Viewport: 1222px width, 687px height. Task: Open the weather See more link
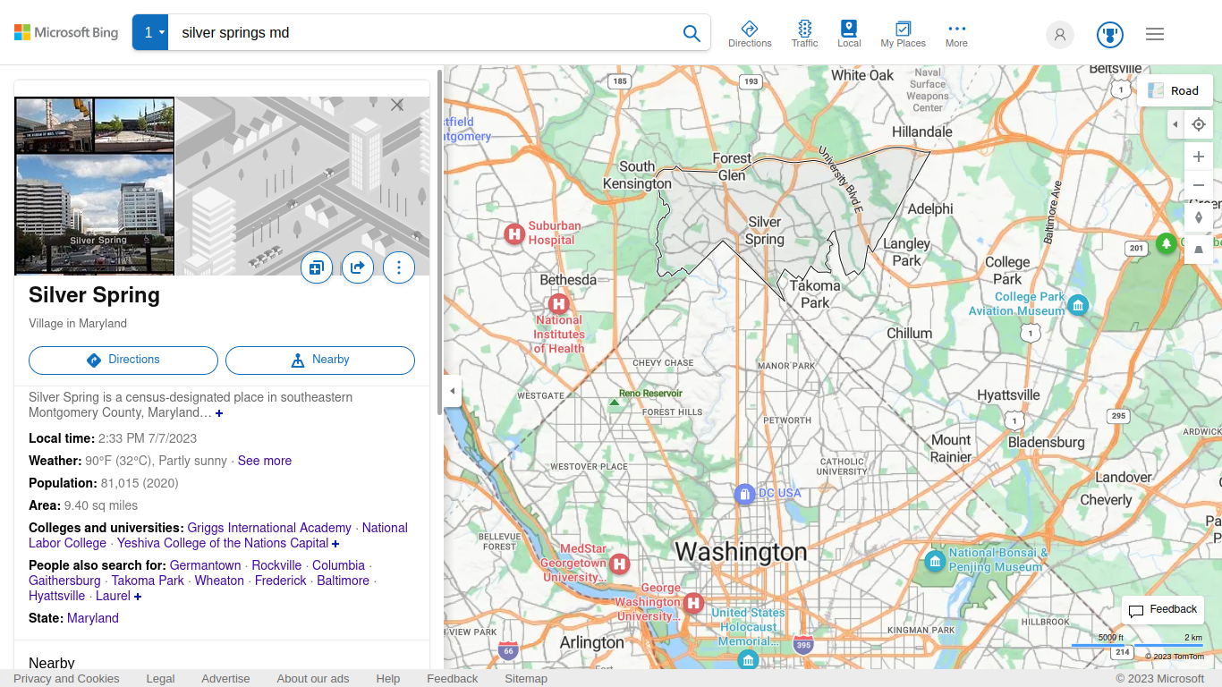coord(265,461)
